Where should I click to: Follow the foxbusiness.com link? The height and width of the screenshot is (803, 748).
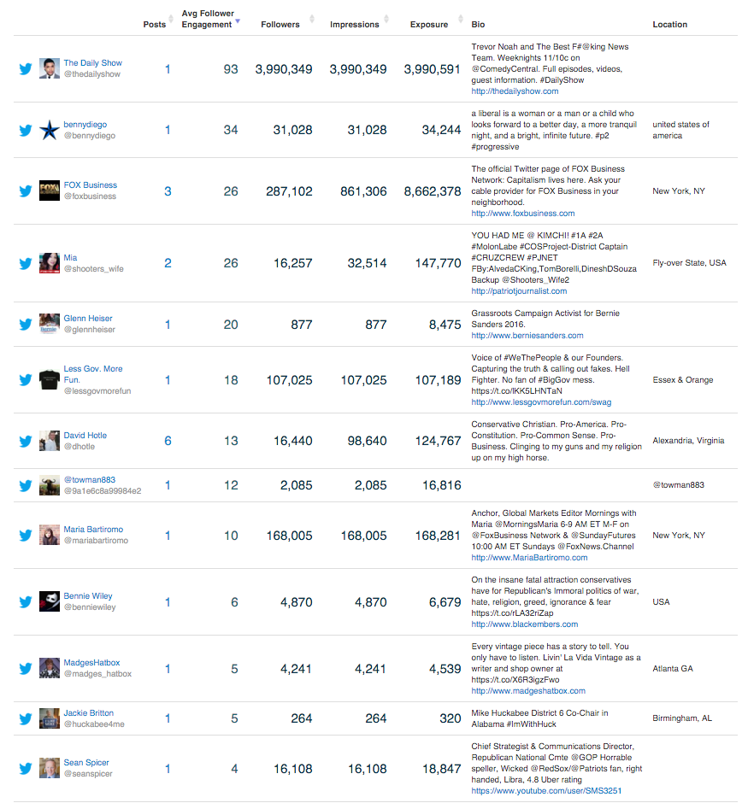tap(523, 213)
